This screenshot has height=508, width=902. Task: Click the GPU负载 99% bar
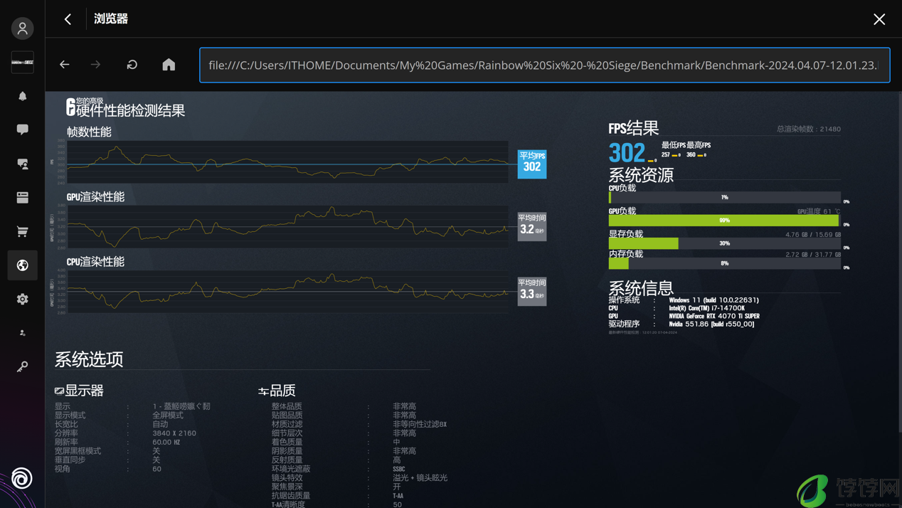click(725, 221)
